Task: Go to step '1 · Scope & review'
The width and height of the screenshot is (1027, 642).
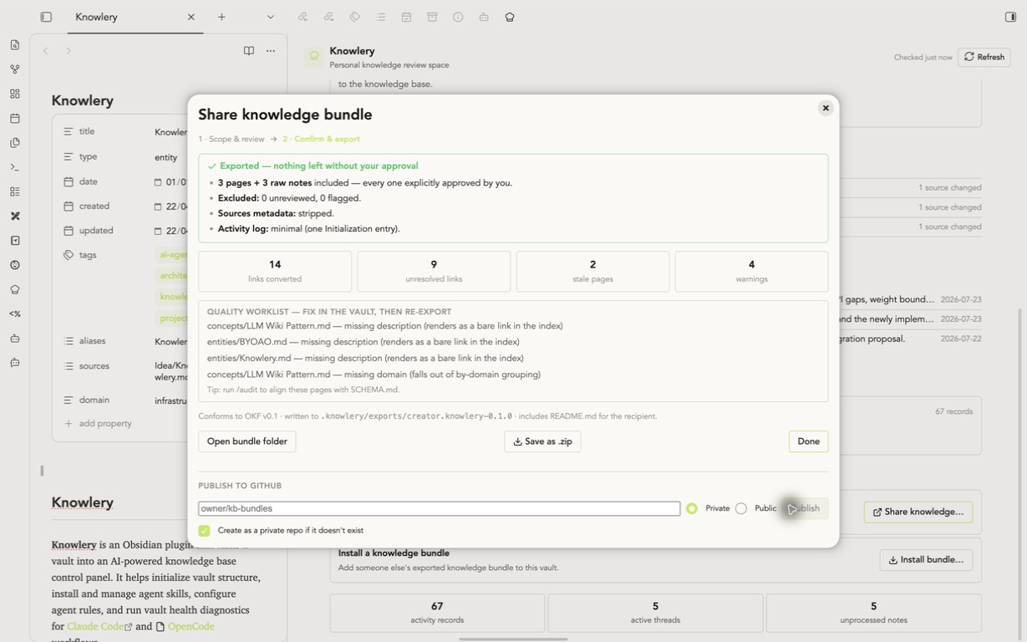Action: pyautogui.click(x=231, y=140)
